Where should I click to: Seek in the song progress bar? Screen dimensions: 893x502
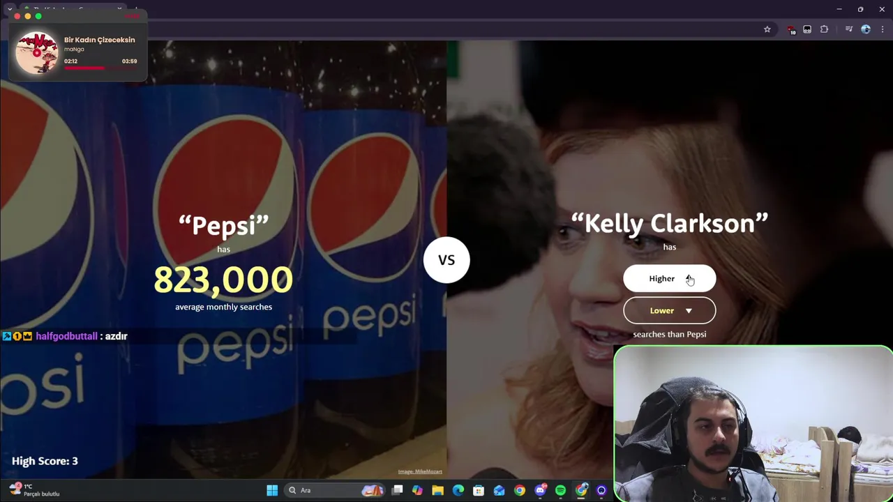(100, 68)
